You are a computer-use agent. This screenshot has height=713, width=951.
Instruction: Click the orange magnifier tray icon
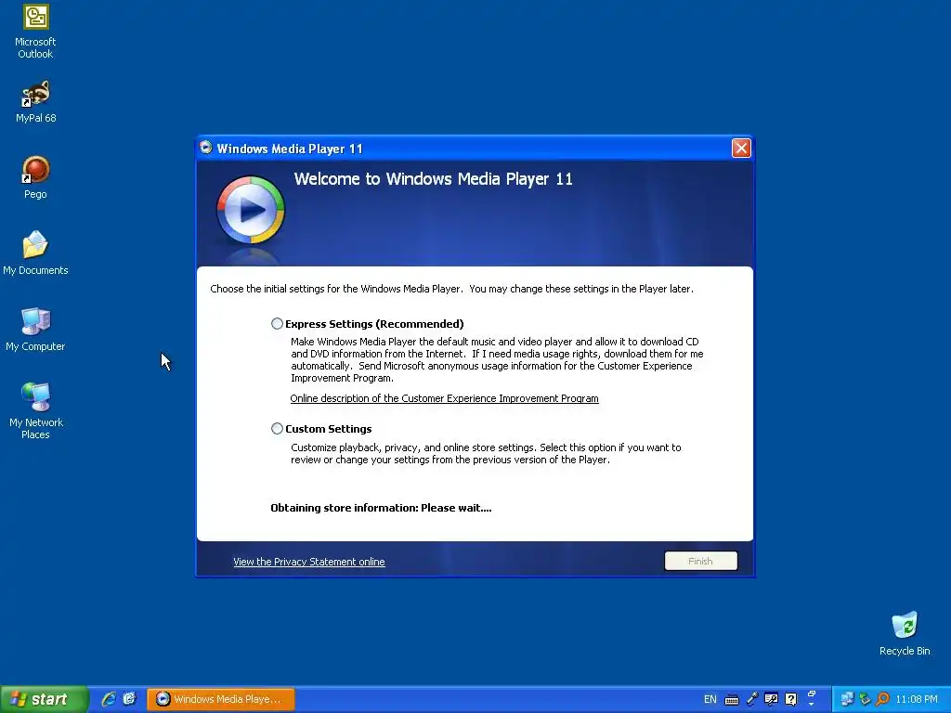[x=882, y=699]
